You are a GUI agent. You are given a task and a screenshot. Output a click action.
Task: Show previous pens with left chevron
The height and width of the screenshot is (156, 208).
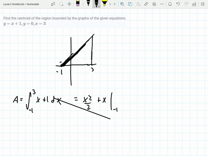[83, 4]
